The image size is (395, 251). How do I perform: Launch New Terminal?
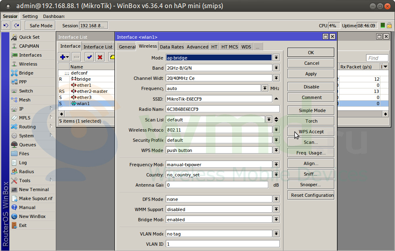point(34,189)
